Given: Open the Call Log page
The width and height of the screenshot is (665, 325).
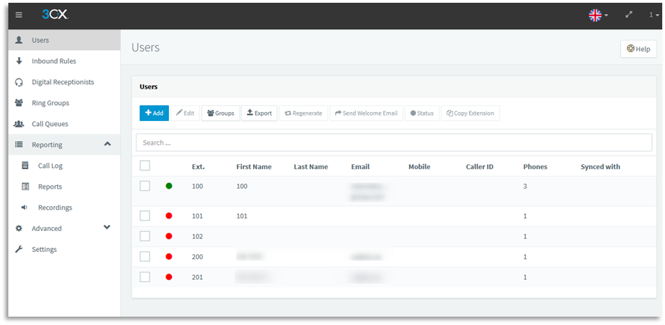Looking at the screenshot, I should click(x=50, y=166).
